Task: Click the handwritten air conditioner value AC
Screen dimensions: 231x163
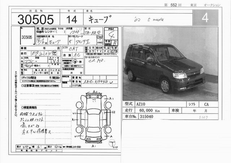Action: pyautogui.click(x=77, y=56)
